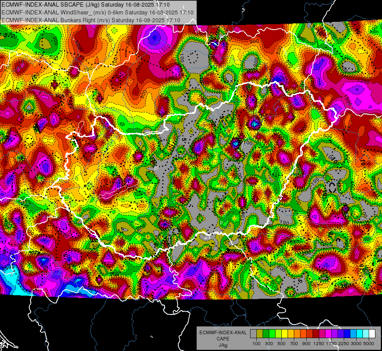
Task: Select the gray legend swatch below 100
Action: [x=253, y=334]
